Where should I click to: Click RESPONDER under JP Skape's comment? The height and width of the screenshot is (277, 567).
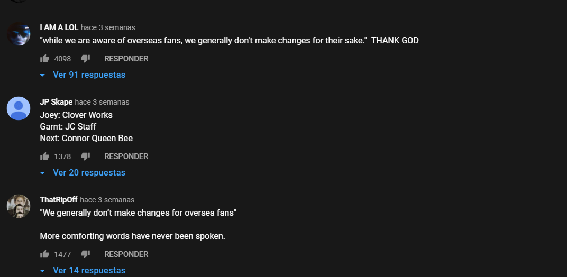coord(126,156)
